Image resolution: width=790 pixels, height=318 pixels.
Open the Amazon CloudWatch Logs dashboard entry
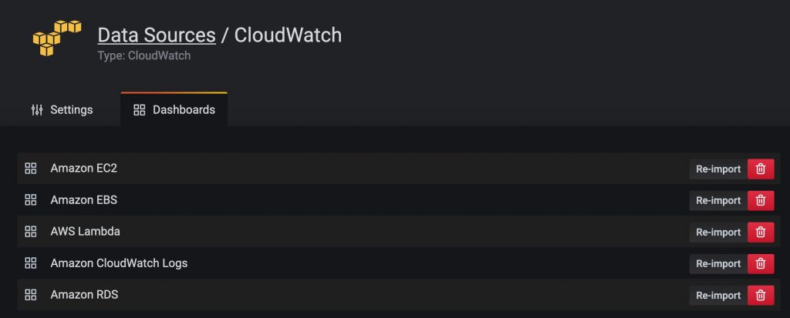[x=119, y=263]
